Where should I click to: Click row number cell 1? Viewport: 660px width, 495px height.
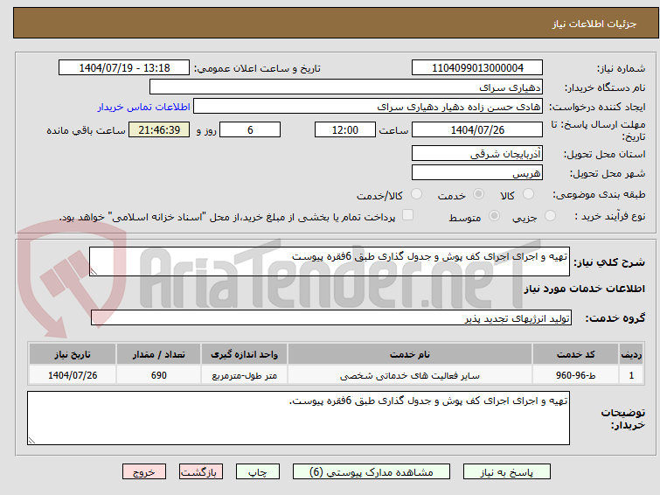[631, 375]
